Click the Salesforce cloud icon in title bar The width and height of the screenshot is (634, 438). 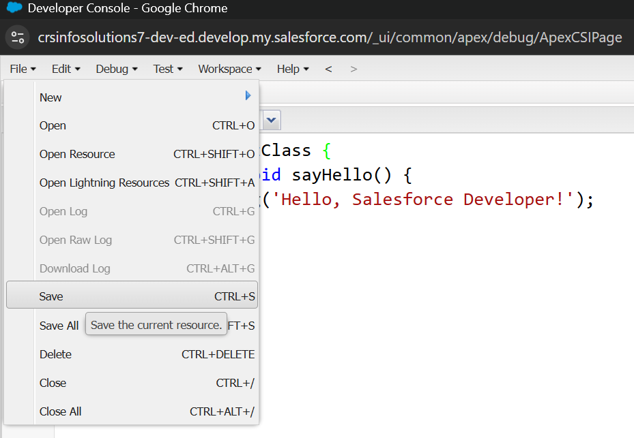tap(14, 9)
